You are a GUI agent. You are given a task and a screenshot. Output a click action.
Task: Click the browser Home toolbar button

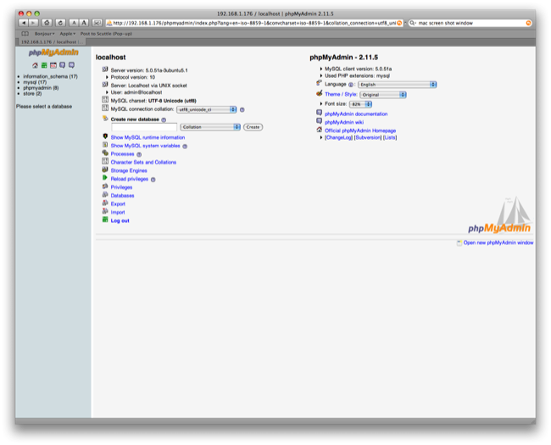pyautogui.click(x=47, y=23)
